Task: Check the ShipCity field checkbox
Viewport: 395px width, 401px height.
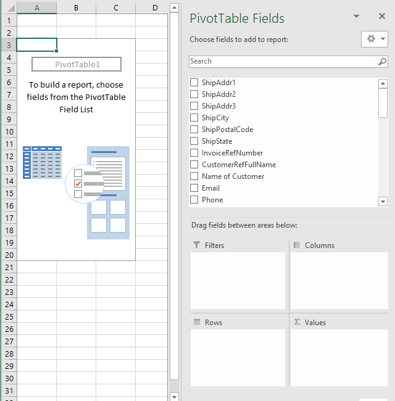Action: coord(194,118)
